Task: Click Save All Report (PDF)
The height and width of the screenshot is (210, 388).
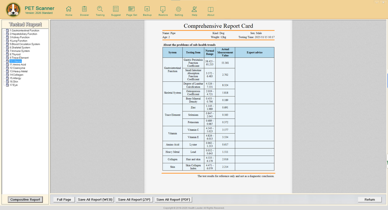Action: pos(173,200)
